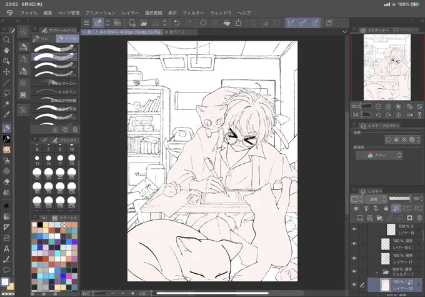Toggle the checkbox beside レイヤー 17

click(363, 258)
